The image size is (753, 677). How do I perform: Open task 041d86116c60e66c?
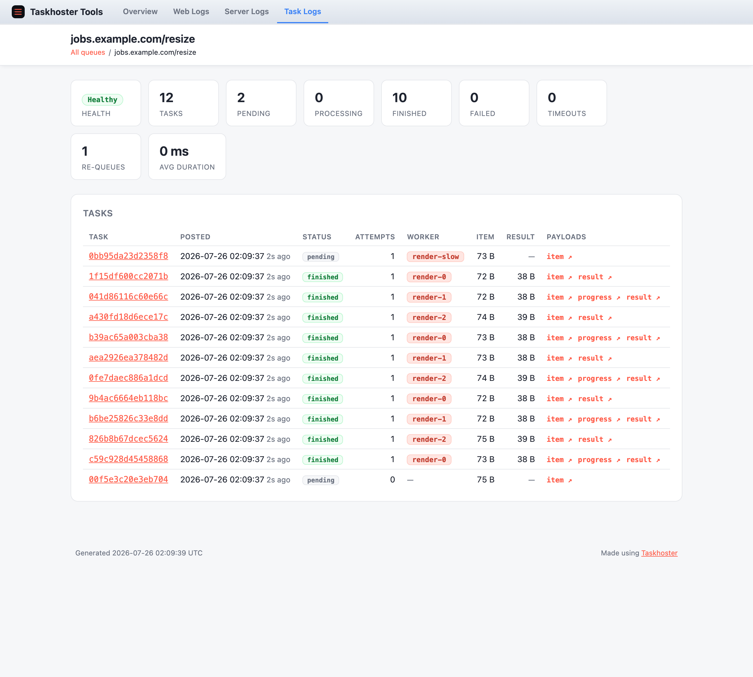pos(128,296)
